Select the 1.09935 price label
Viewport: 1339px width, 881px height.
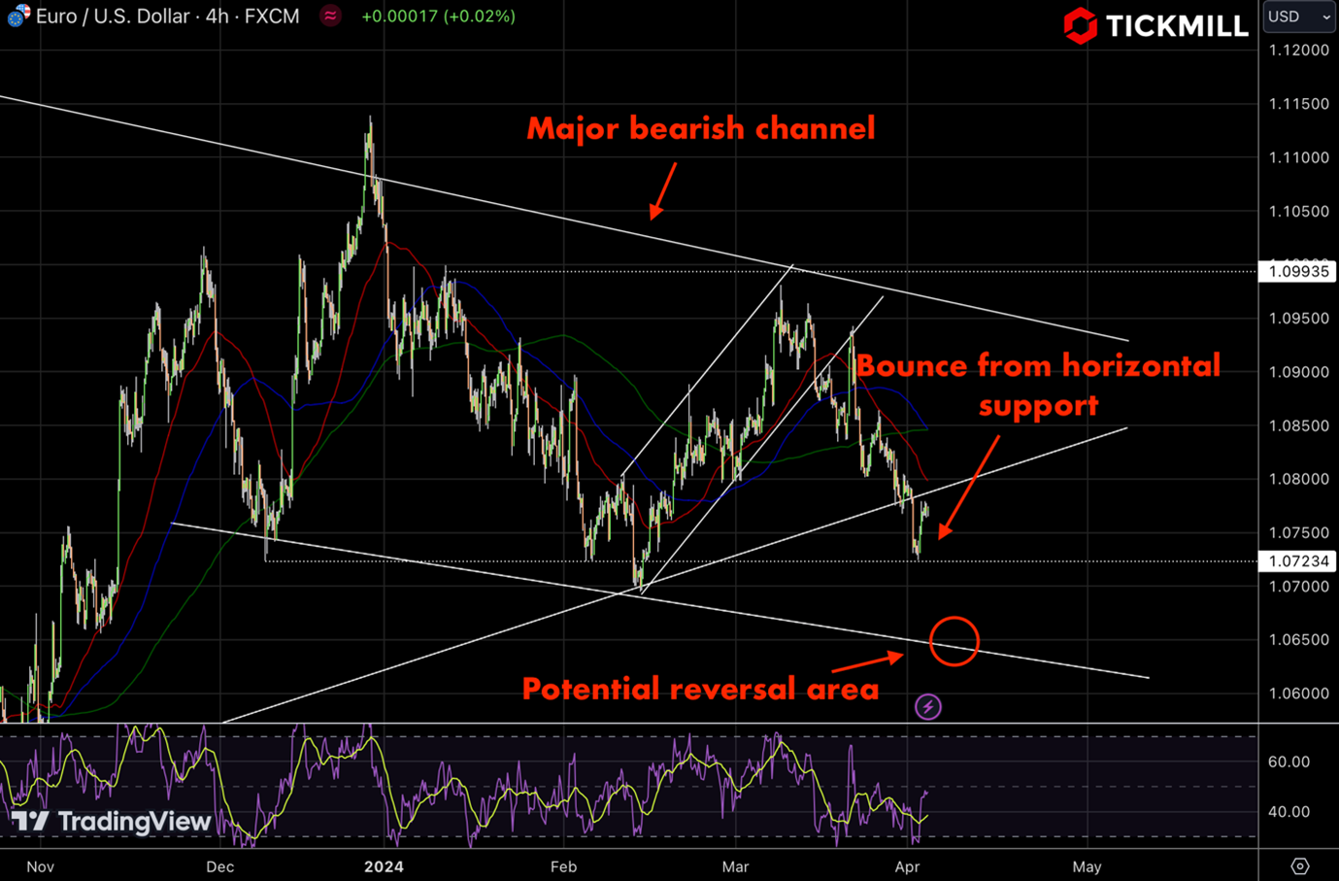tap(1298, 271)
